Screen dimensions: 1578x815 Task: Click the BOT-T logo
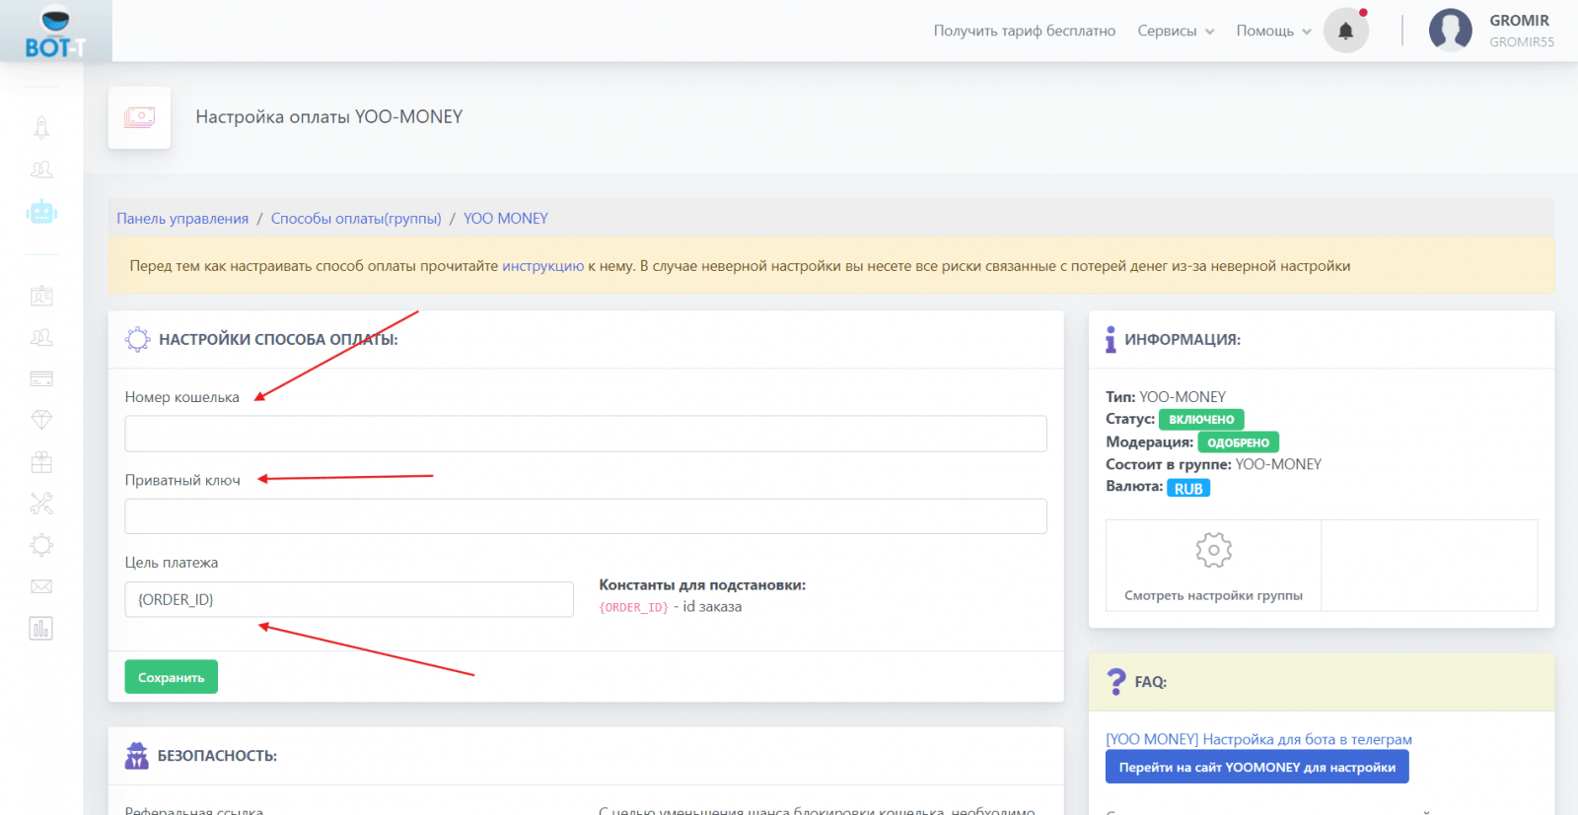(55, 33)
